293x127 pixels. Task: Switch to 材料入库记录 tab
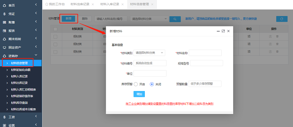coord(110,4)
